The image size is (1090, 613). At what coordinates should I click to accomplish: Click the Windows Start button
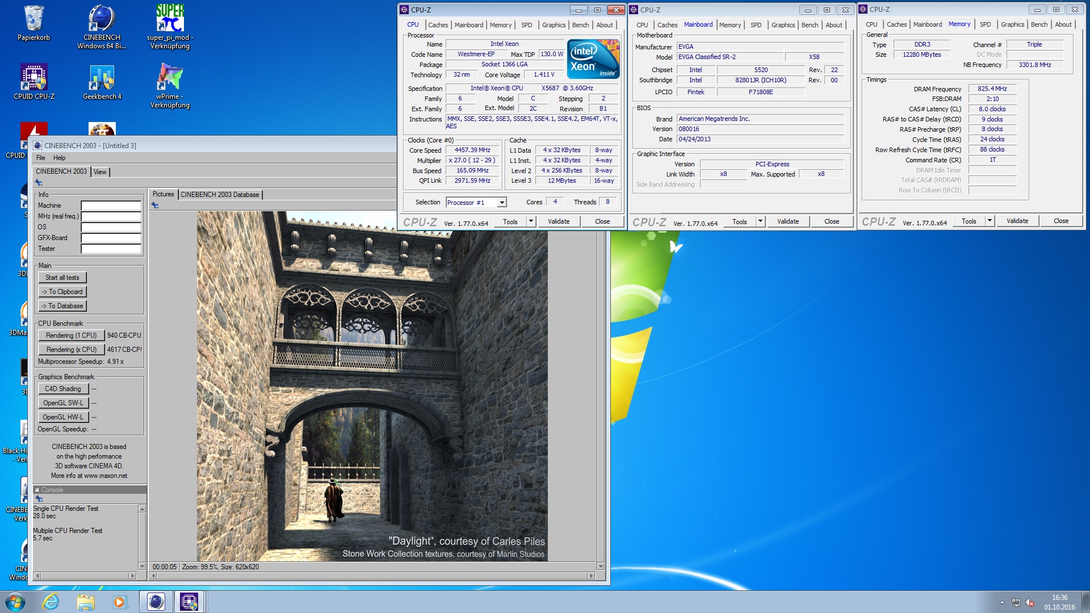(15, 602)
